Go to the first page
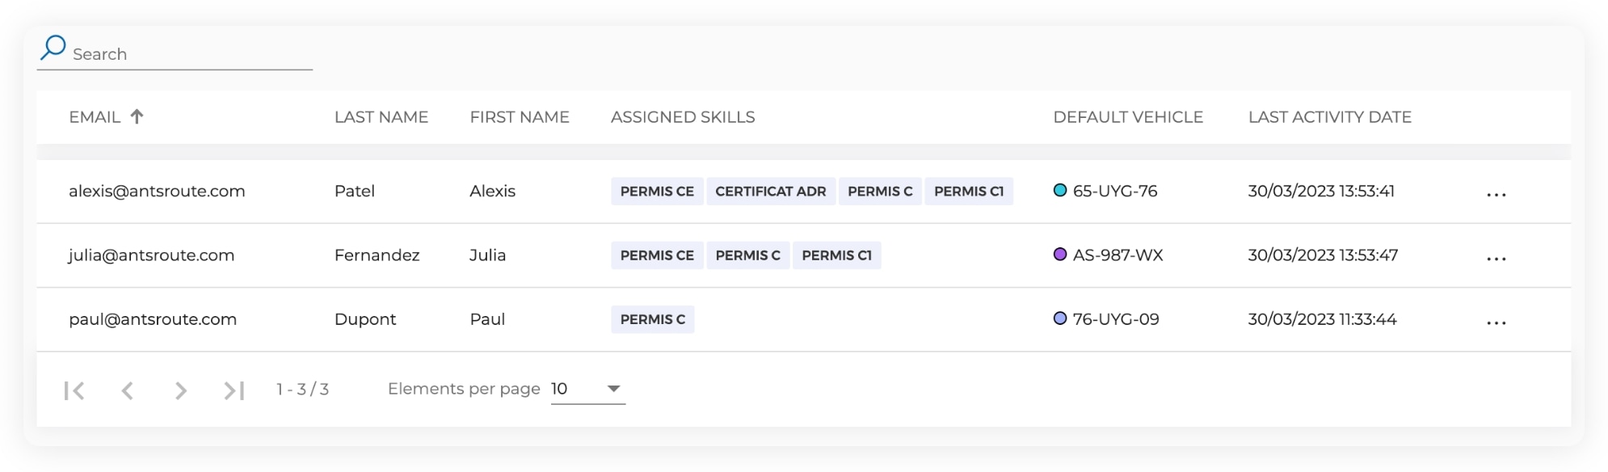 pos(74,390)
